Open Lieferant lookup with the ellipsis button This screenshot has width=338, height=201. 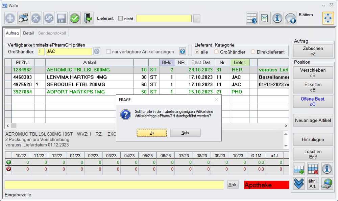pos(197,19)
